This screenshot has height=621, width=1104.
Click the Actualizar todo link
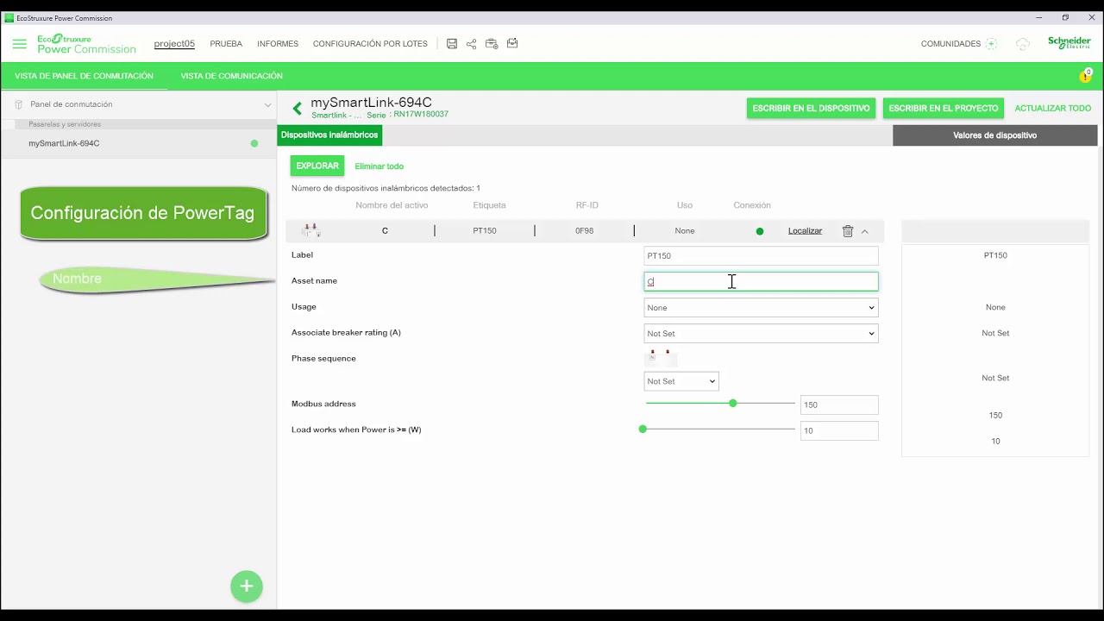click(x=1052, y=109)
